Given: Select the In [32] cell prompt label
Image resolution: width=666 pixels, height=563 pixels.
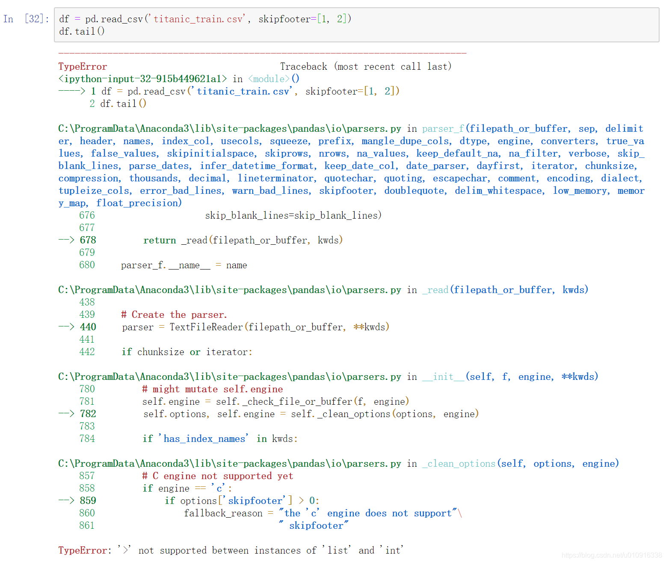Looking at the screenshot, I should [26, 19].
